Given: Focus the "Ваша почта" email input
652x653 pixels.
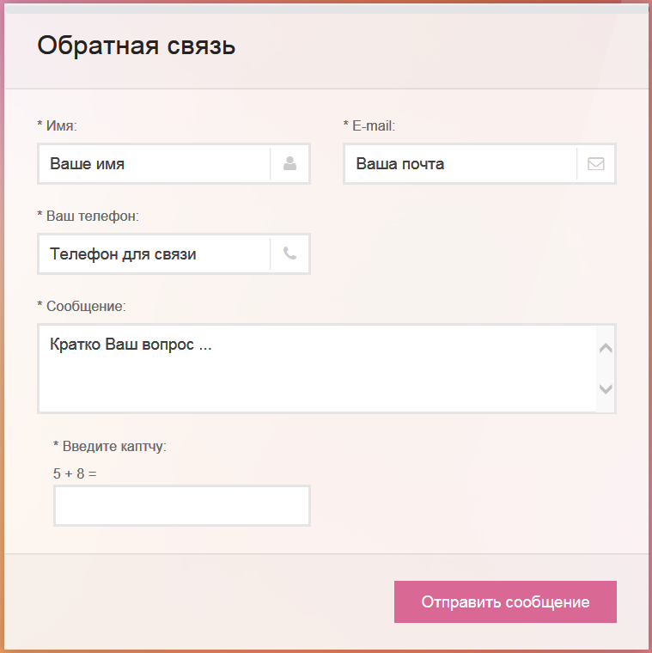Looking at the screenshot, I should 460,163.
